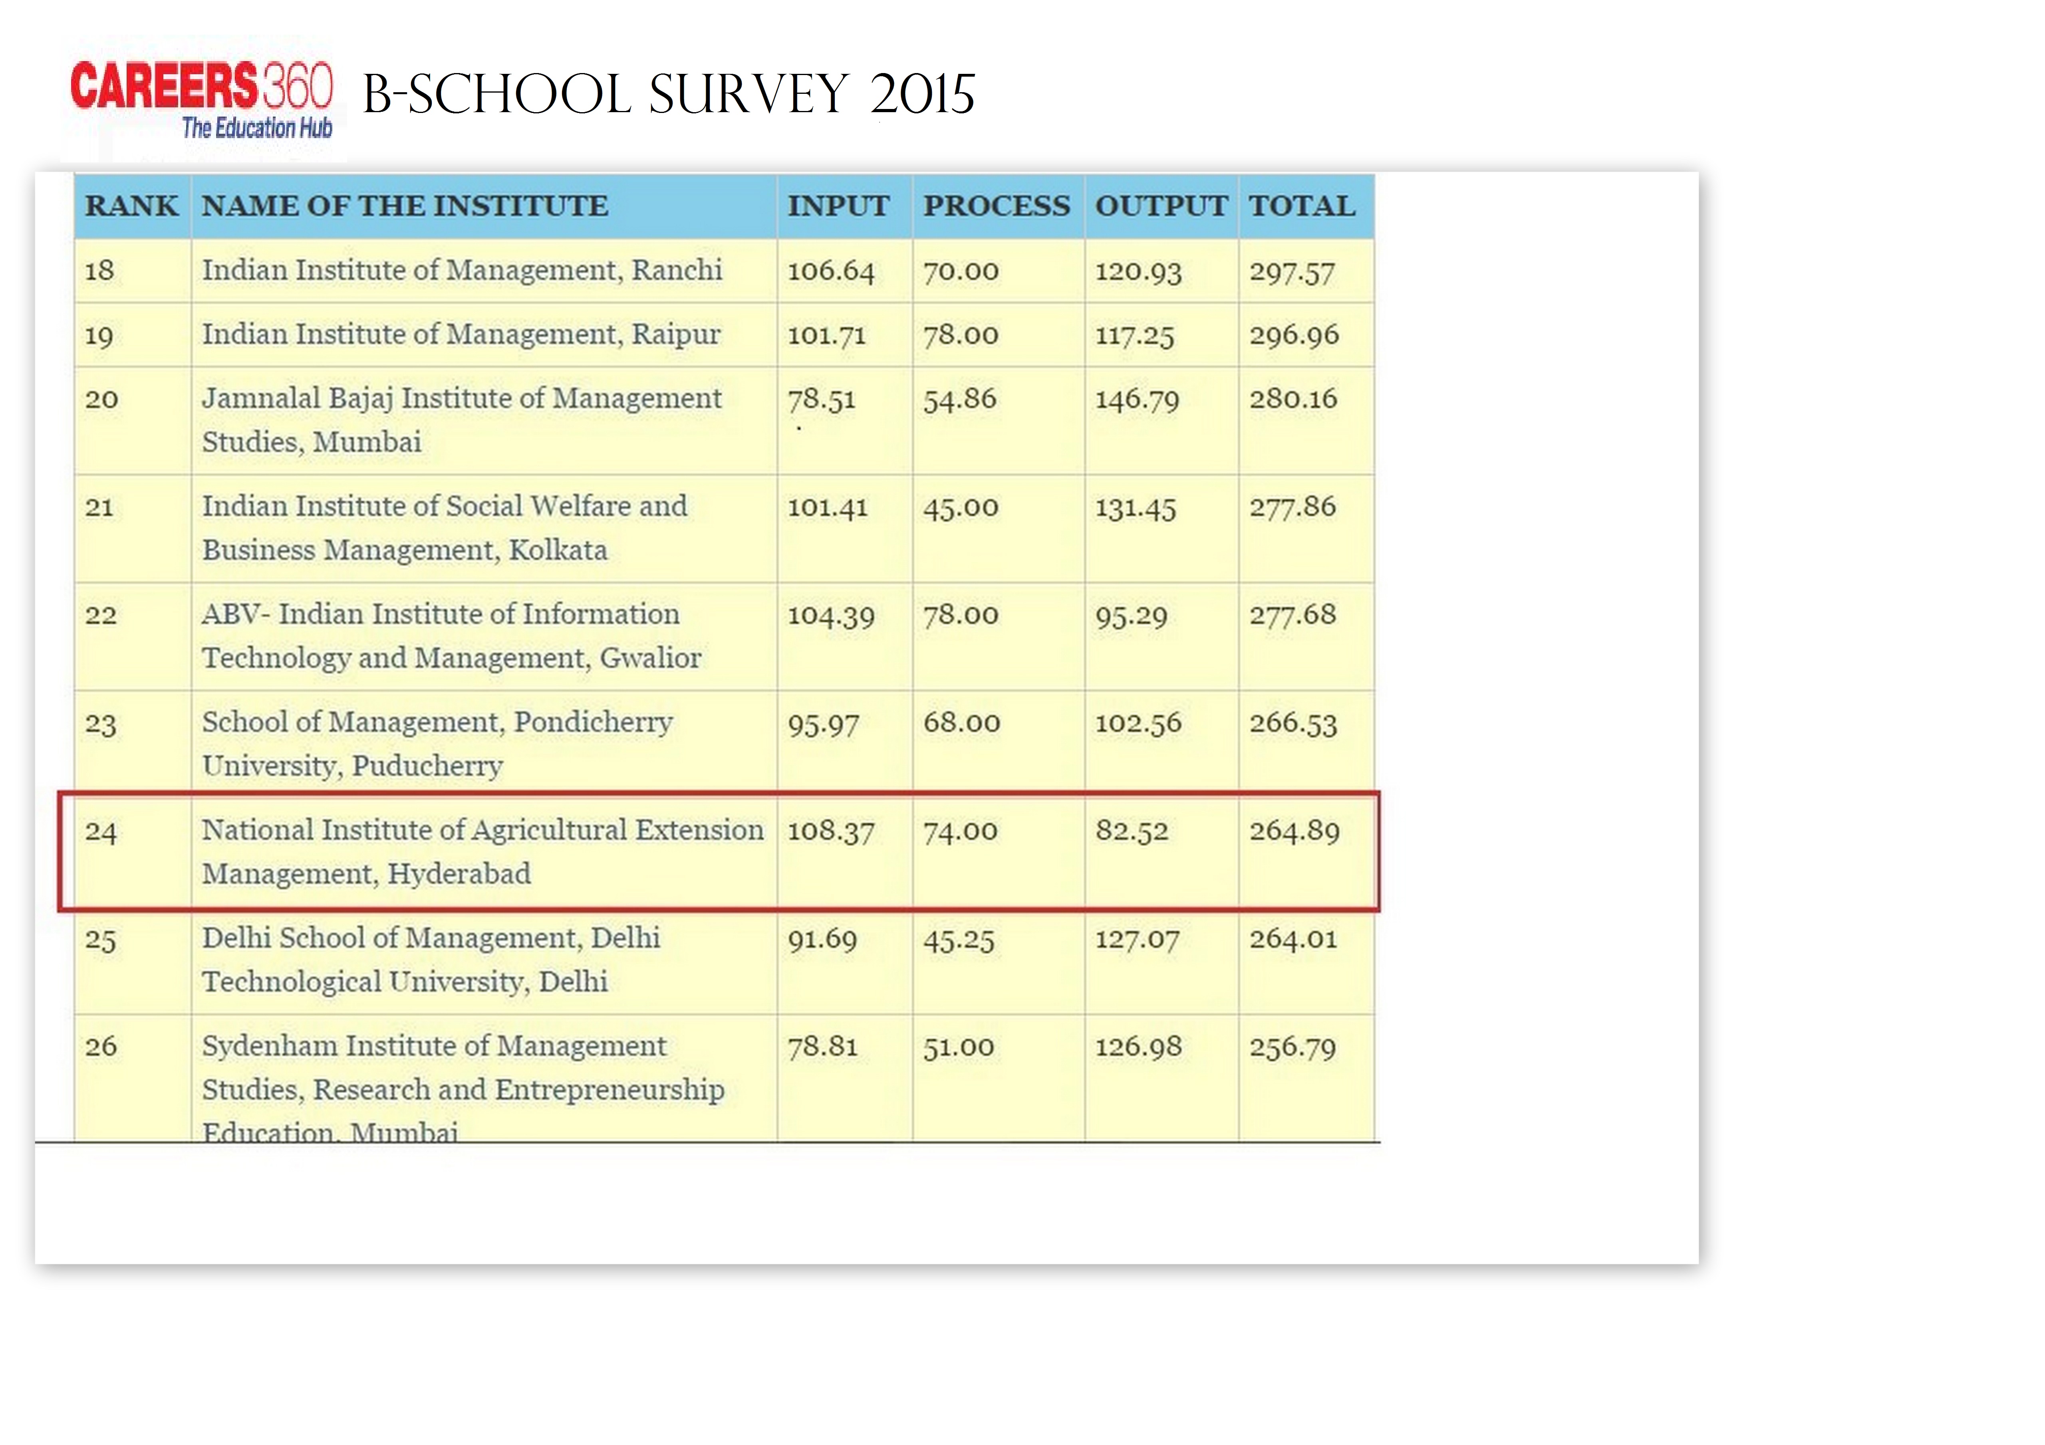
Task: Click total value 264.01
Action: tap(1293, 939)
